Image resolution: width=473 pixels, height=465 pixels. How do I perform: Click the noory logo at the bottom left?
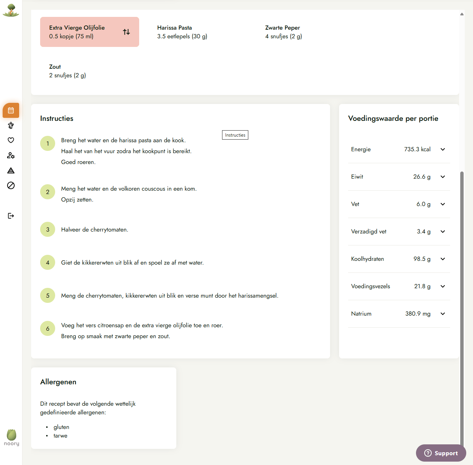11,437
